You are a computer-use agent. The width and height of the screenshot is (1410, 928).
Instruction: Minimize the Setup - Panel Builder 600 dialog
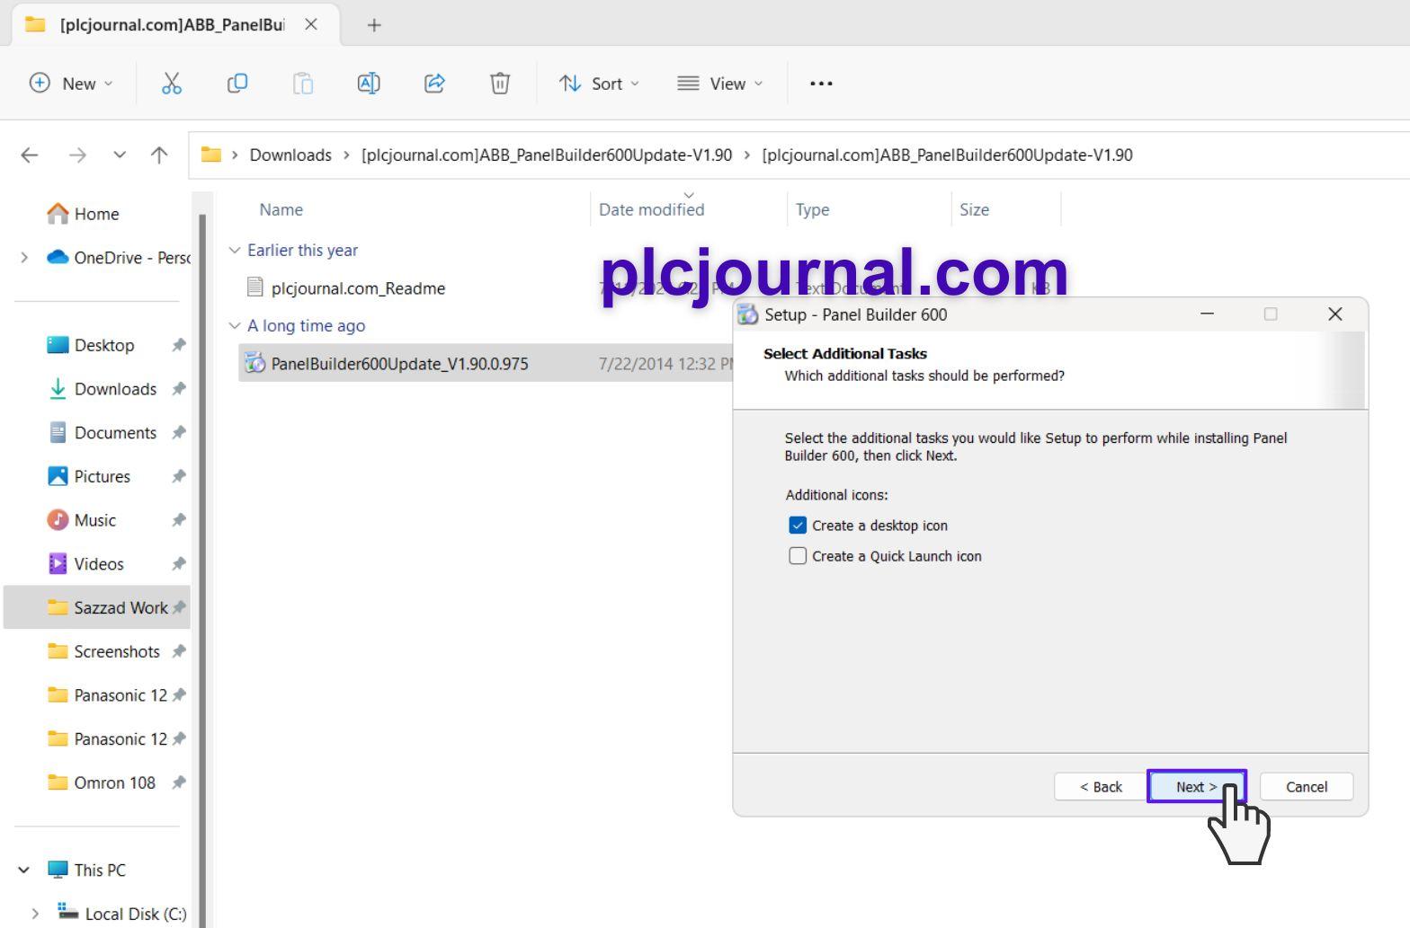(x=1207, y=314)
